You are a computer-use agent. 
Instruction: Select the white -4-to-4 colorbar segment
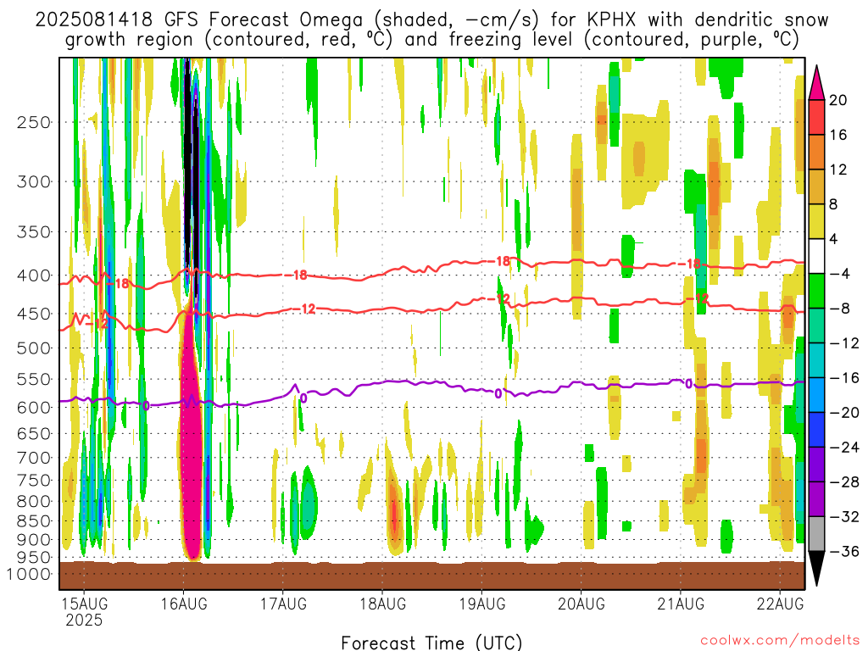tap(816, 256)
